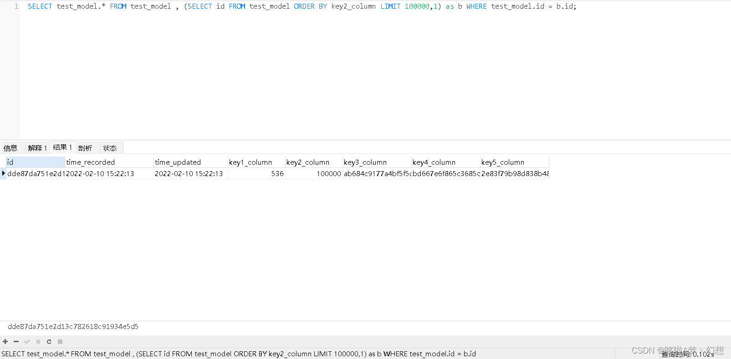This screenshot has height=359, width=731.
Task: Click the refresh icon in bottom toolbar
Action: (49, 342)
